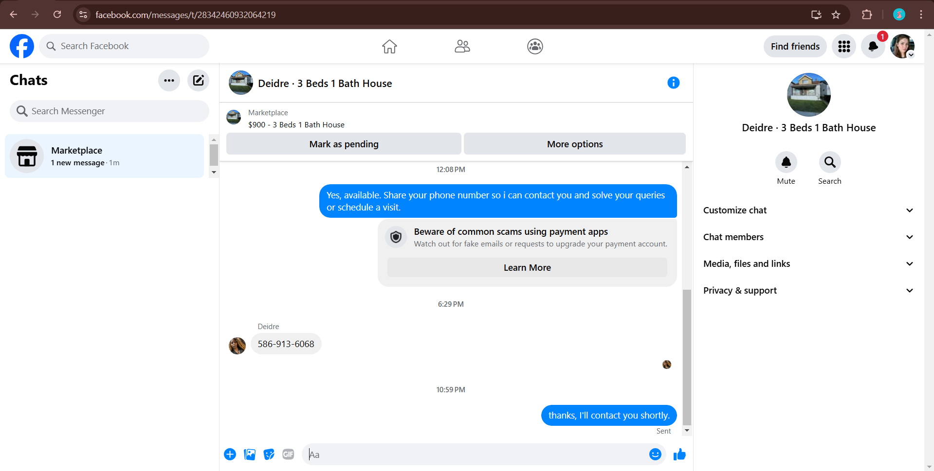Search in conversation magnifier icon
This screenshot has width=934, height=471.
tap(830, 162)
